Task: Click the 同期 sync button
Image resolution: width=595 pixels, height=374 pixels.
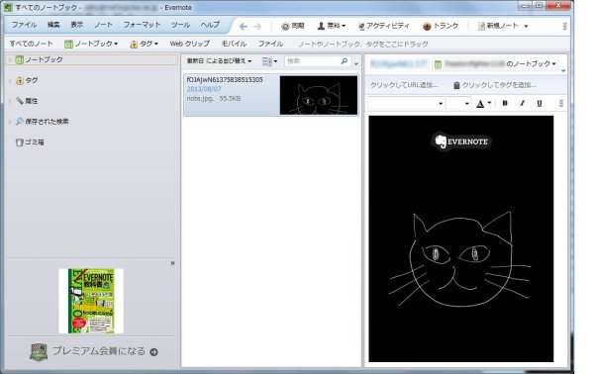Action: click(293, 26)
